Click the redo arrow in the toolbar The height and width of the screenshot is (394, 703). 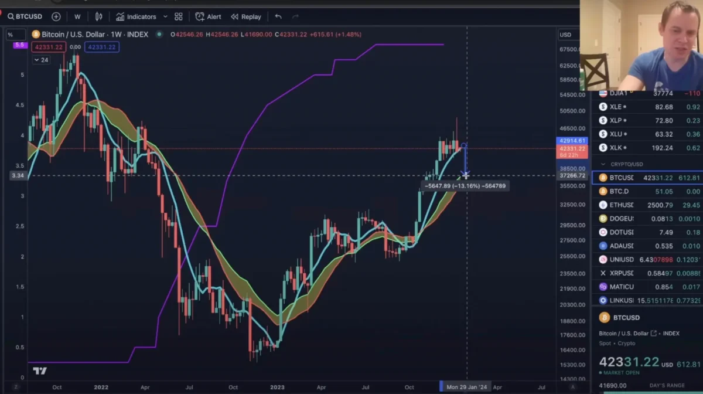[295, 16]
